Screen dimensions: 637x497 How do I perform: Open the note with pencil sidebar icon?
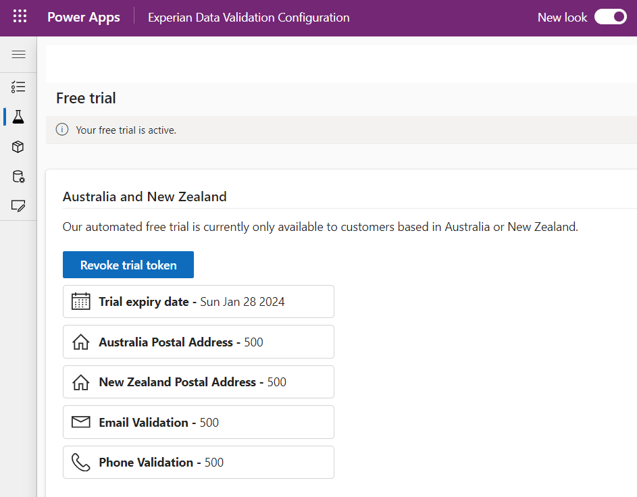18,206
